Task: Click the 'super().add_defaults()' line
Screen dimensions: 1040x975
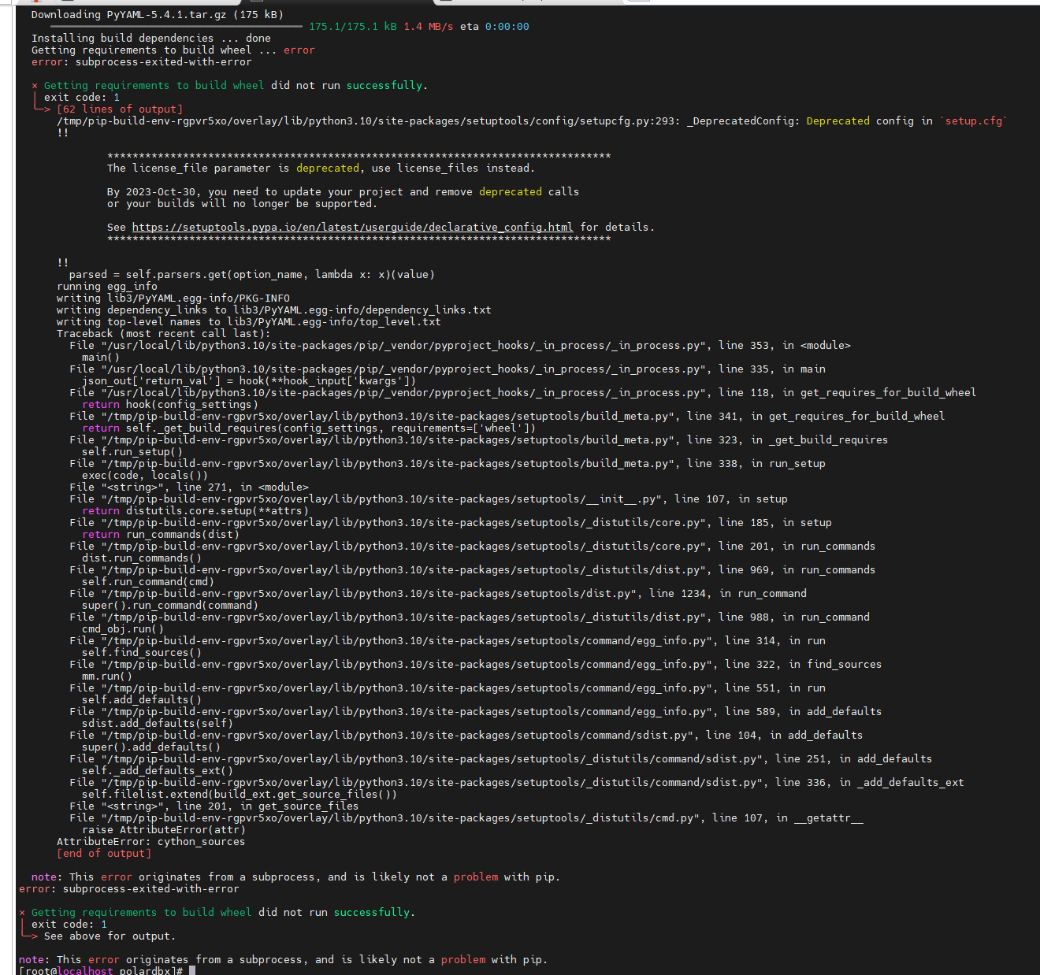Action: [x=150, y=747]
